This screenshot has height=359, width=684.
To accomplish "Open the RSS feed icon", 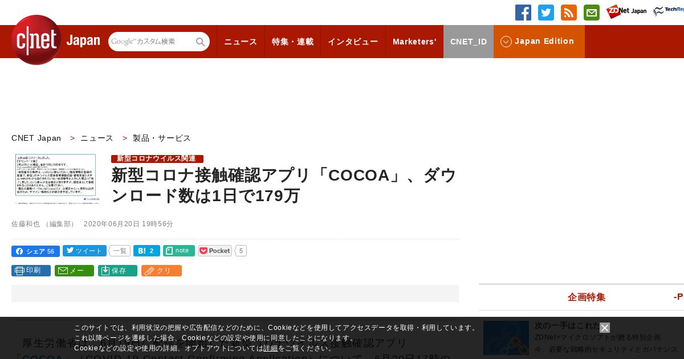I will pos(569,13).
